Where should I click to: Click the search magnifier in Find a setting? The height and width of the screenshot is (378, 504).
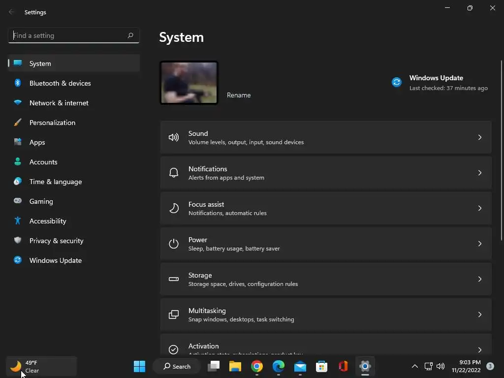click(x=130, y=35)
